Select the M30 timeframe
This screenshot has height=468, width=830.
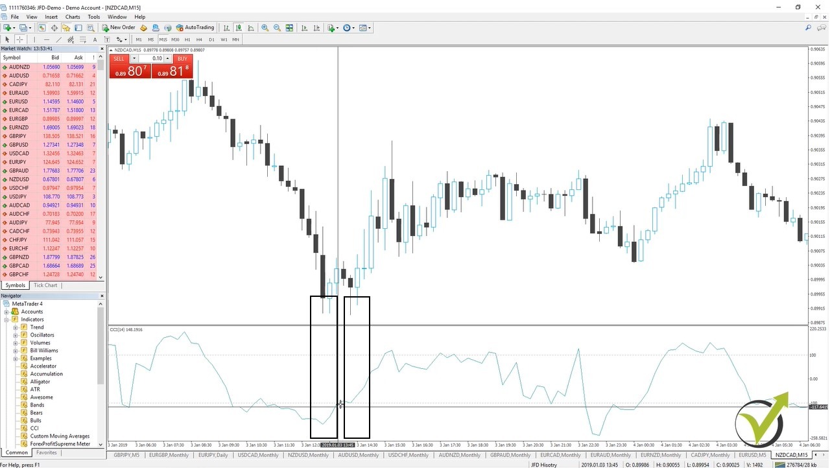(x=175, y=40)
